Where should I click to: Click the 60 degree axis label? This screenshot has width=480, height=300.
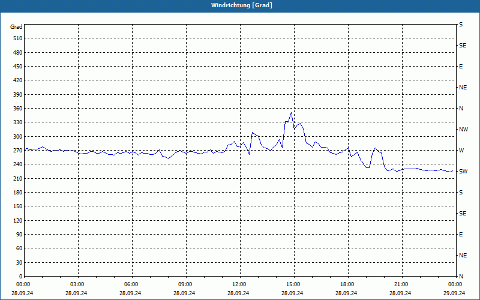19,248
